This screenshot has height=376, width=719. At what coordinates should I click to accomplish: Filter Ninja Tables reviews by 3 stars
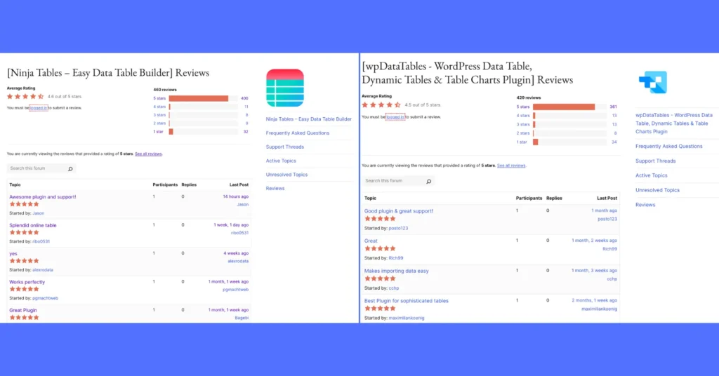click(x=159, y=115)
